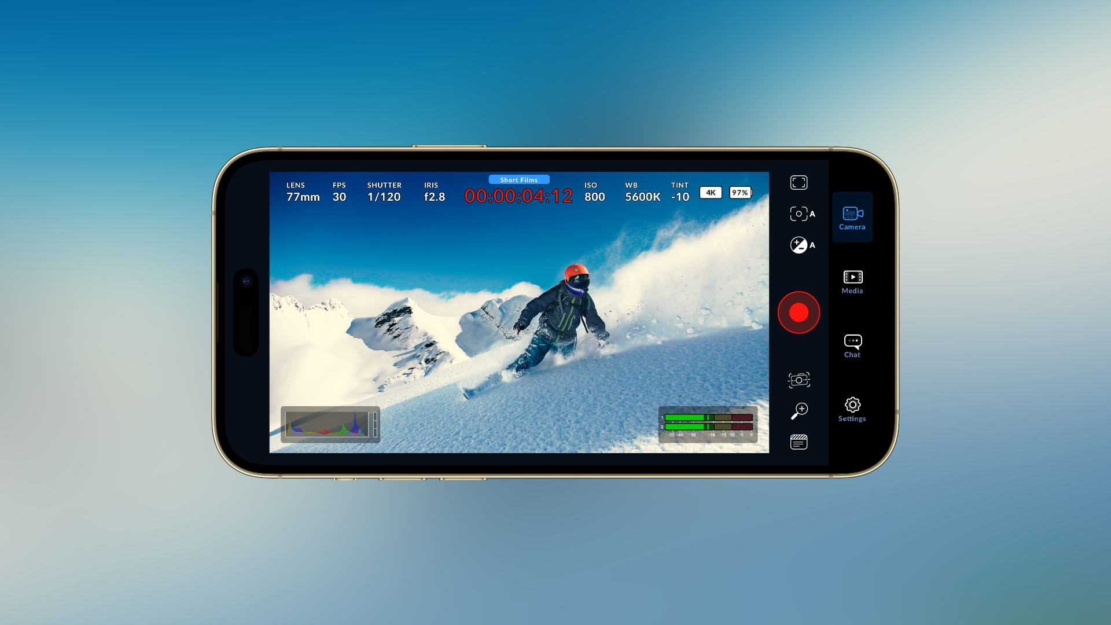The width and height of the screenshot is (1111, 625).
Task: Select the Short Films project tab
Action: [x=518, y=179]
